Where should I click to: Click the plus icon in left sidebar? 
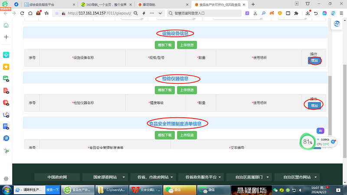[6, 37]
